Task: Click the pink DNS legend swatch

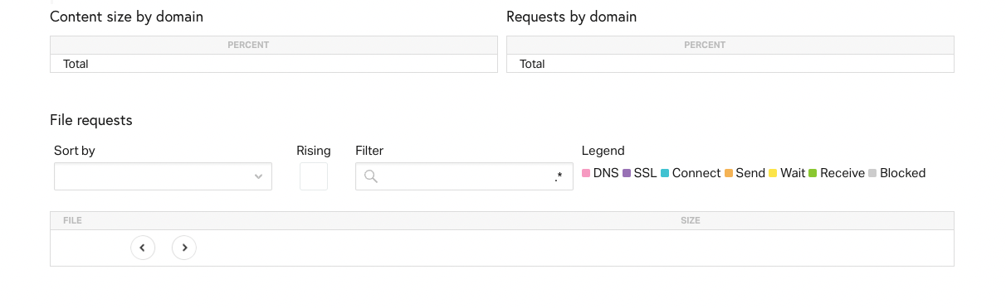Action: click(x=586, y=173)
